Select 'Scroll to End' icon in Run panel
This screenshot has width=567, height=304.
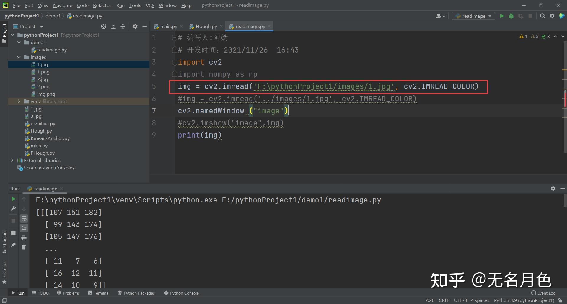(x=24, y=228)
